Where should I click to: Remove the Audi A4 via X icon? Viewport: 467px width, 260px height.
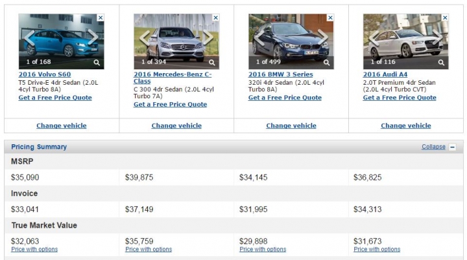pos(445,17)
